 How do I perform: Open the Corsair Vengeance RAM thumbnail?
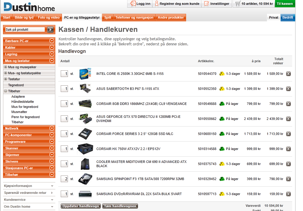[x=85, y=104]
